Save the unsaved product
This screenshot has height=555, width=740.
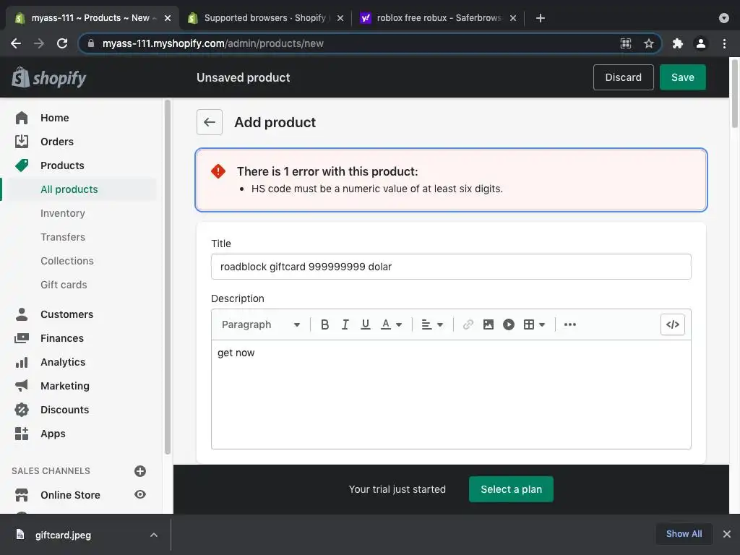click(682, 77)
